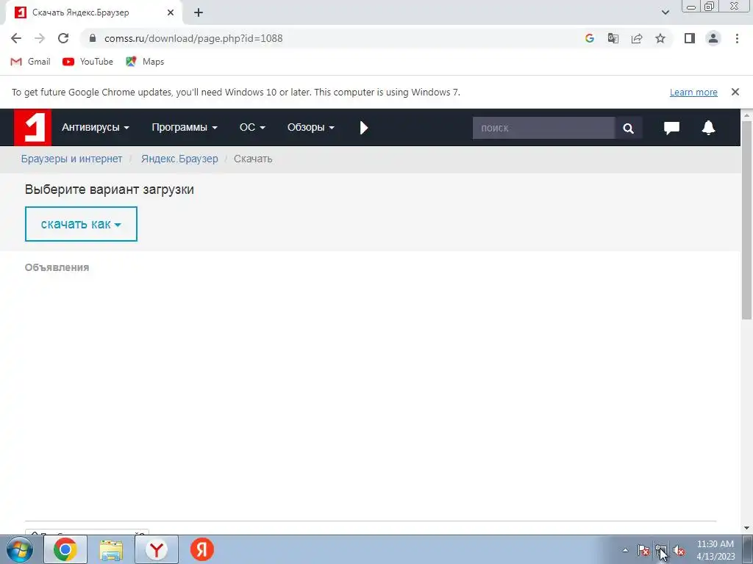This screenshot has height=564, width=753.
Task: Click the magnifier search button
Action: 629,128
